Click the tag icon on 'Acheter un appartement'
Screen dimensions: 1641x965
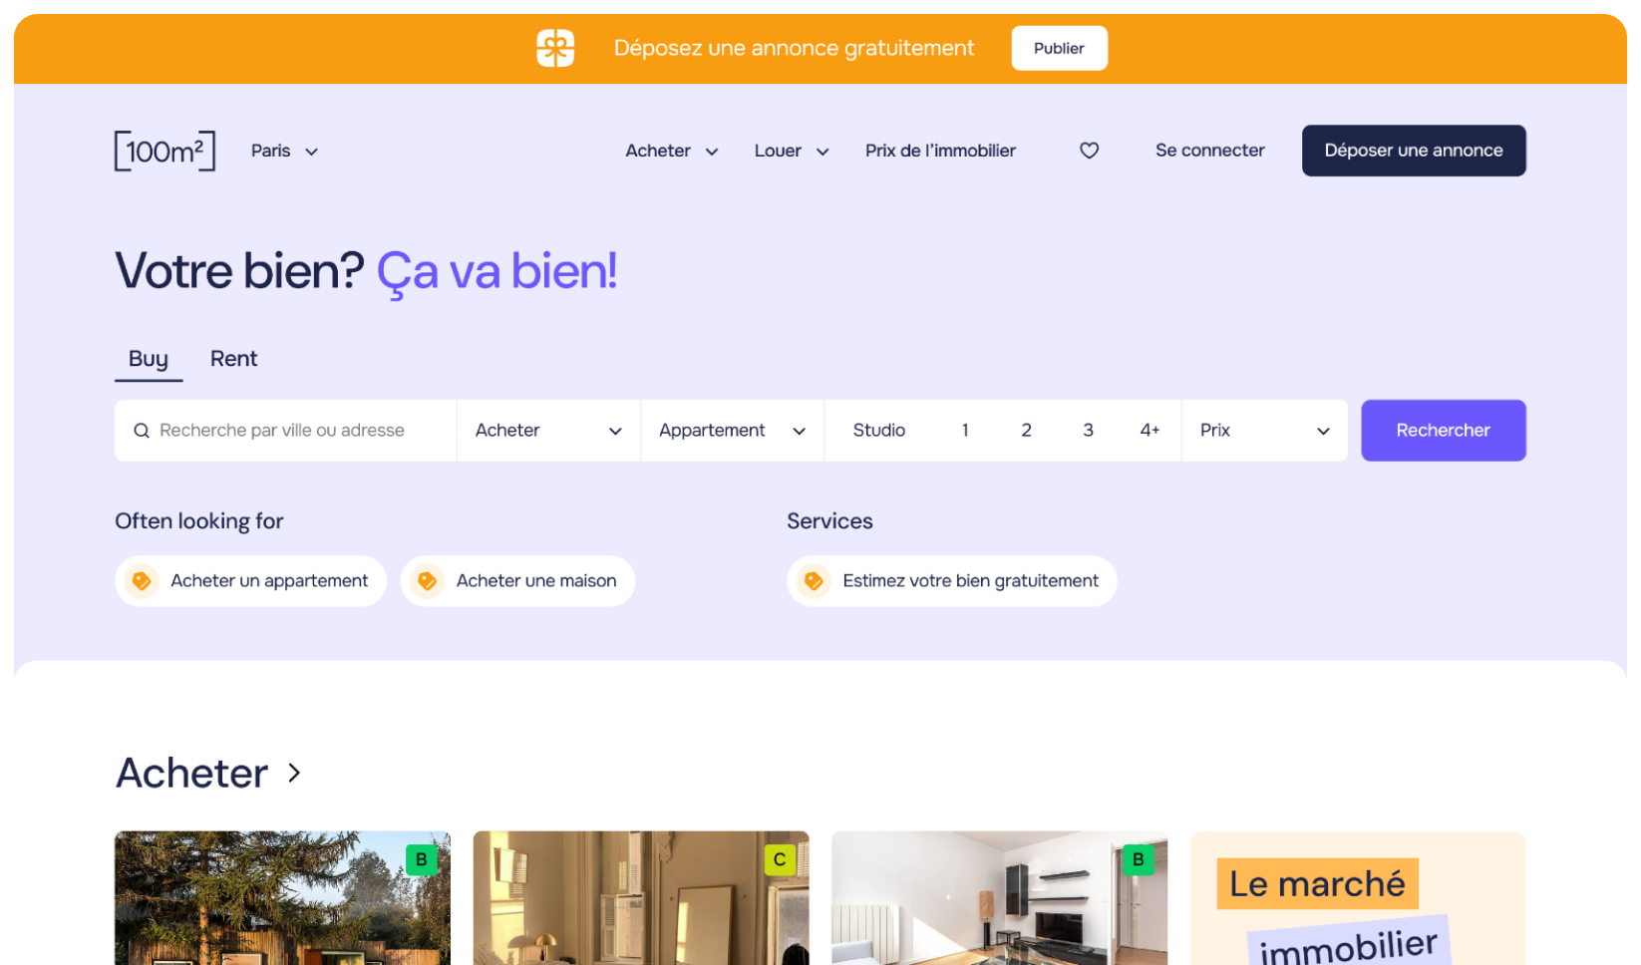point(143,581)
